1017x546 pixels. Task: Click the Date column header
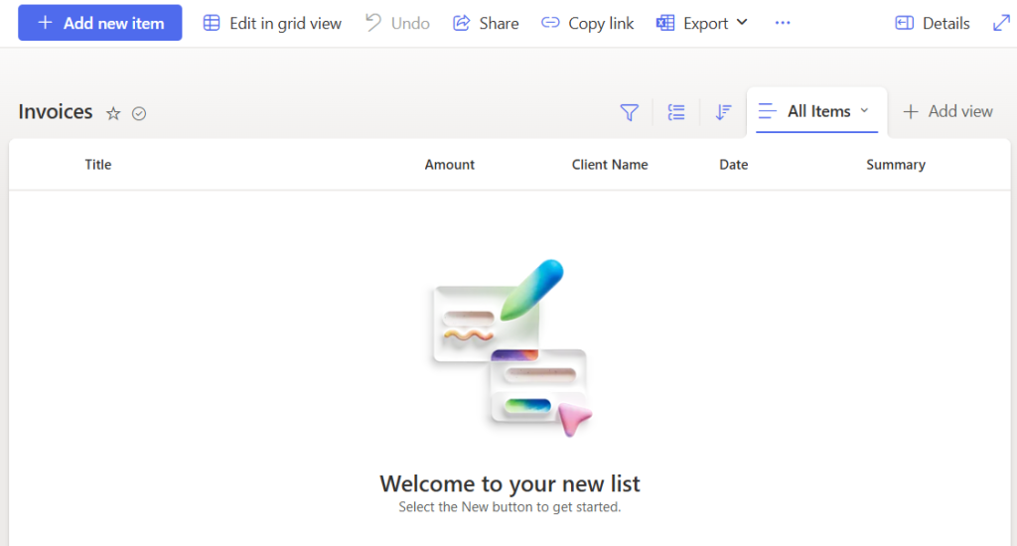pos(734,165)
